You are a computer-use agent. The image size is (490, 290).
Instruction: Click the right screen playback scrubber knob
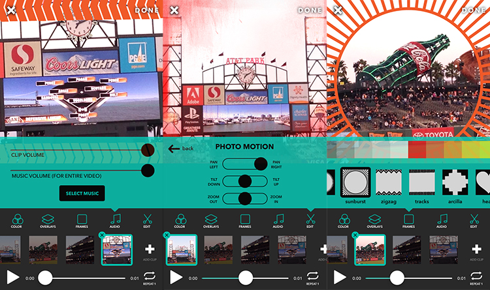click(x=397, y=278)
